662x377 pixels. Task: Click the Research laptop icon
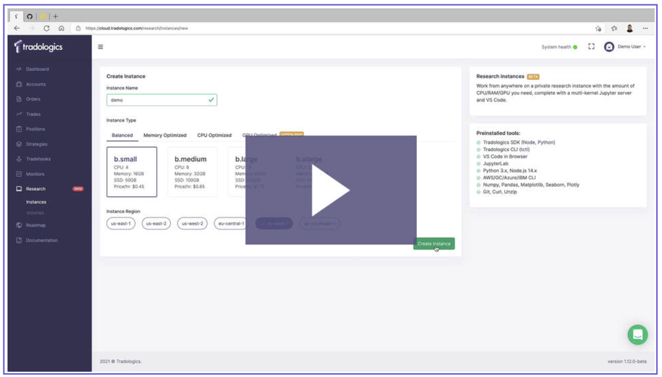tap(19, 189)
